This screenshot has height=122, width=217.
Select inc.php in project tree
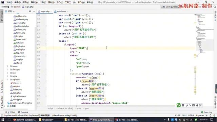pyautogui.click(x=18, y=36)
